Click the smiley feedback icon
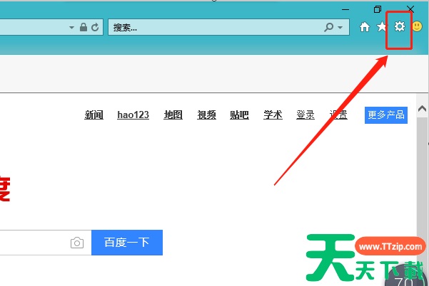 click(x=418, y=26)
